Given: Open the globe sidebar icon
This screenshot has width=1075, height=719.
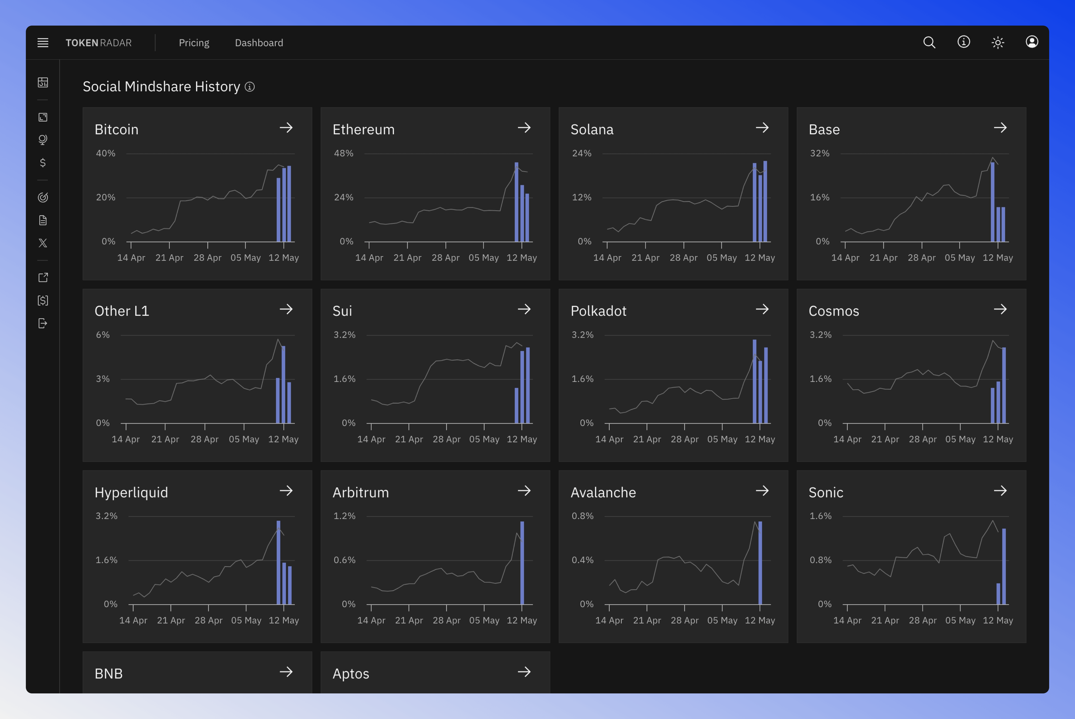Looking at the screenshot, I should pos(43,140).
